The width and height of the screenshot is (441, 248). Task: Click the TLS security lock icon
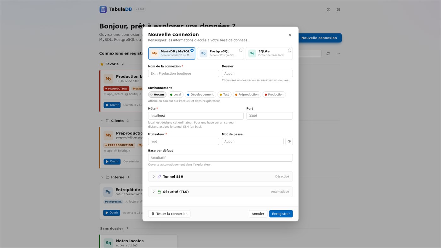(159, 192)
